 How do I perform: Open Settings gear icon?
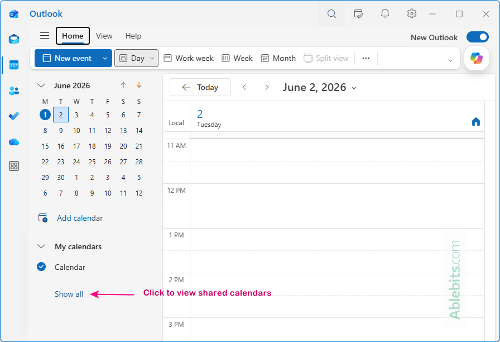[x=412, y=14]
